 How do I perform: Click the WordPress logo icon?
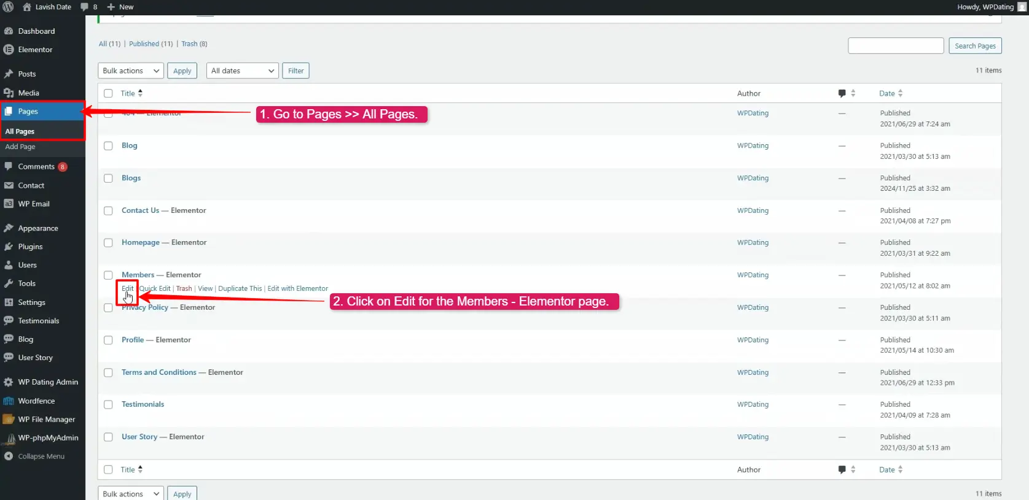8,7
